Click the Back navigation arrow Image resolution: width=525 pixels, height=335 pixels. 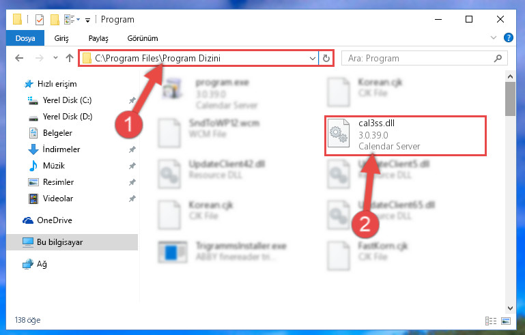(19, 58)
